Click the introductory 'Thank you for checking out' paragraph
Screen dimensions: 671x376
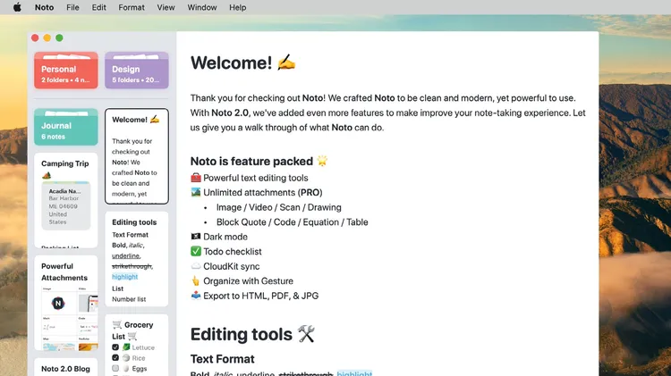coord(388,113)
